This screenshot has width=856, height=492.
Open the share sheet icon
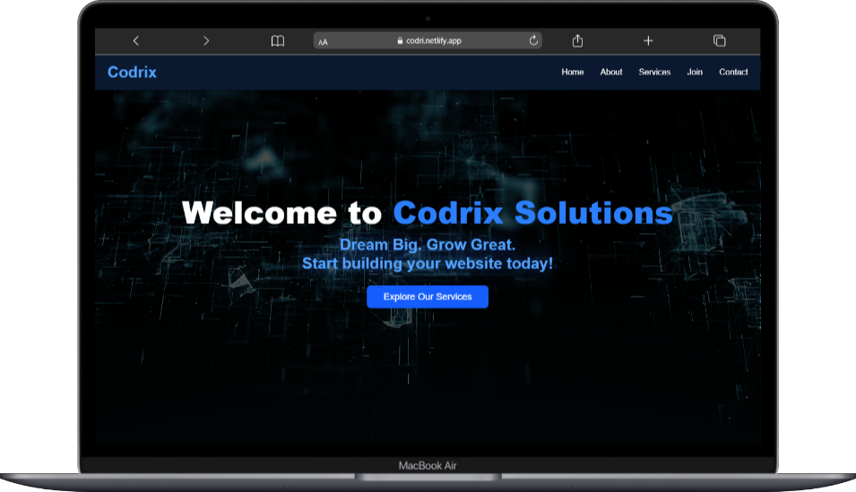coord(578,41)
